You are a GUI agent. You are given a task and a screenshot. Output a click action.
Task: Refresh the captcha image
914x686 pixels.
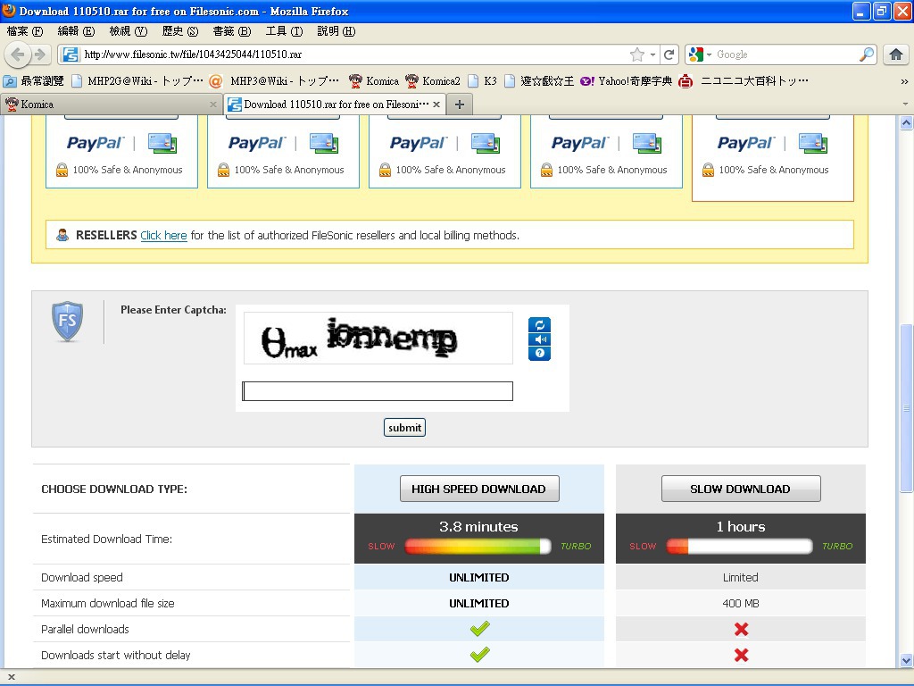[x=539, y=325]
